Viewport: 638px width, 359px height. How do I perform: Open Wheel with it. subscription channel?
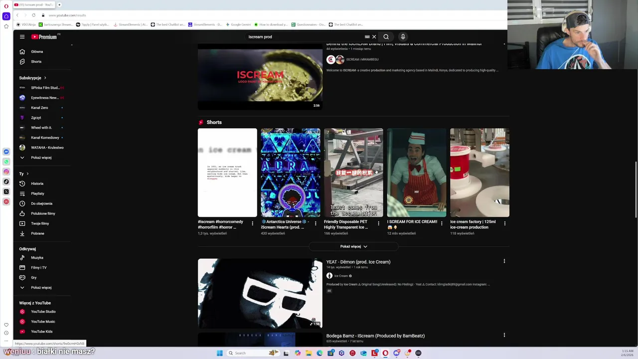41,128
